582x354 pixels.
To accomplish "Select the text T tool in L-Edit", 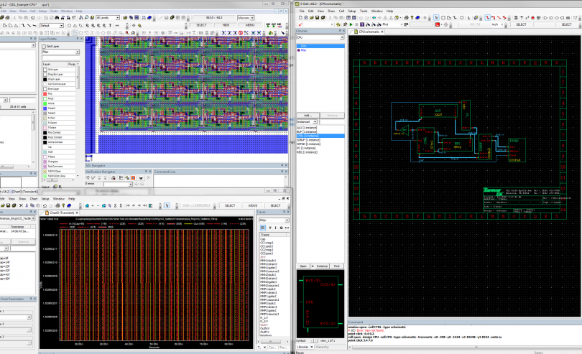I will pos(110,25).
